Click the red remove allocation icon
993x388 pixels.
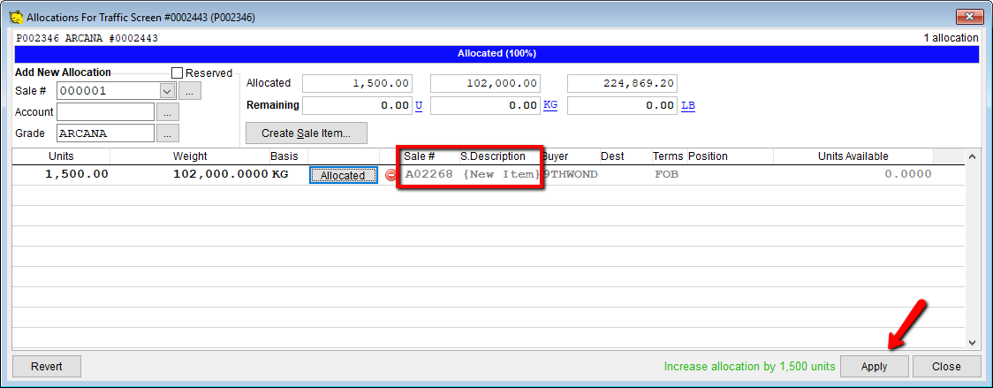390,175
